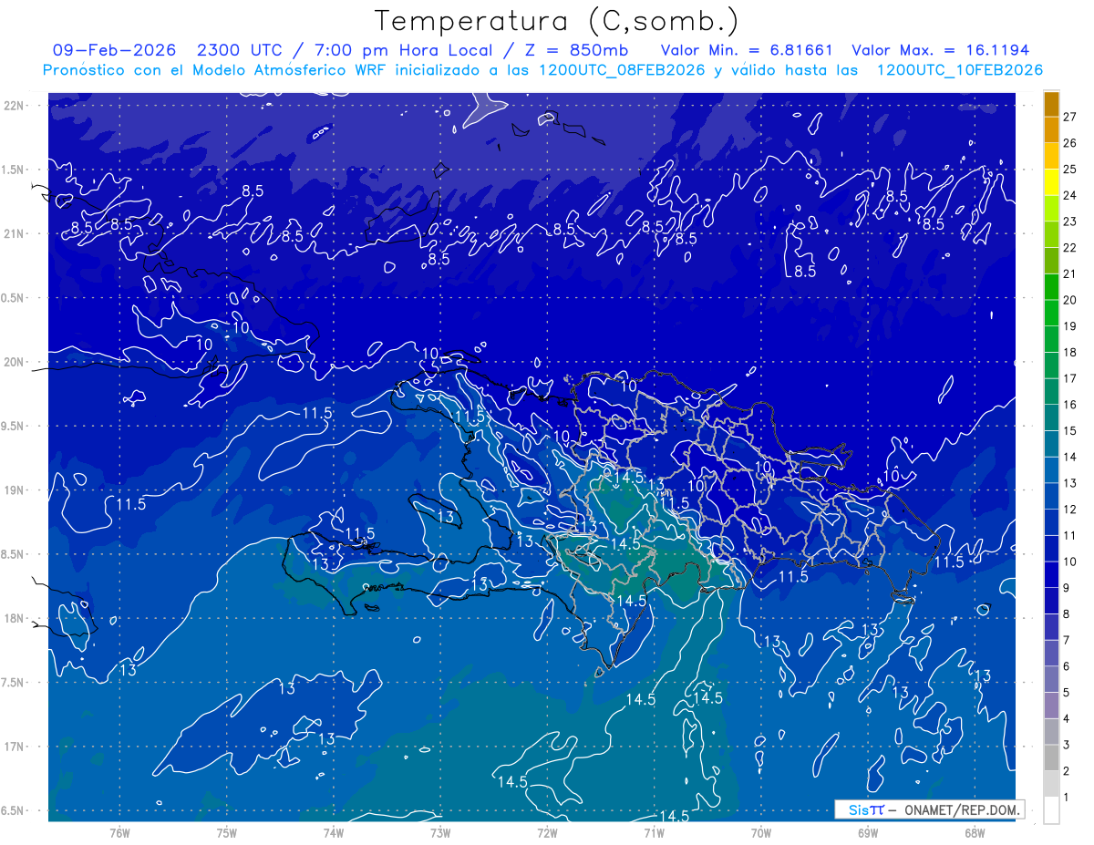Click the white legend swatch below 1
This screenshot has height=845, width=1094.
tap(1051, 809)
